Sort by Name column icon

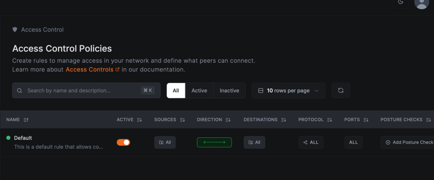pos(26,120)
